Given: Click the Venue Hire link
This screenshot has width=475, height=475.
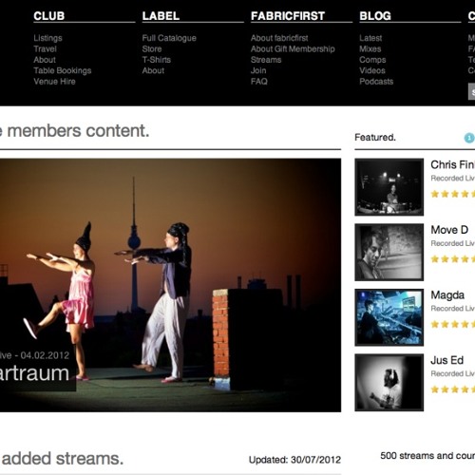Looking at the screenshot, I should pos(54,82).
